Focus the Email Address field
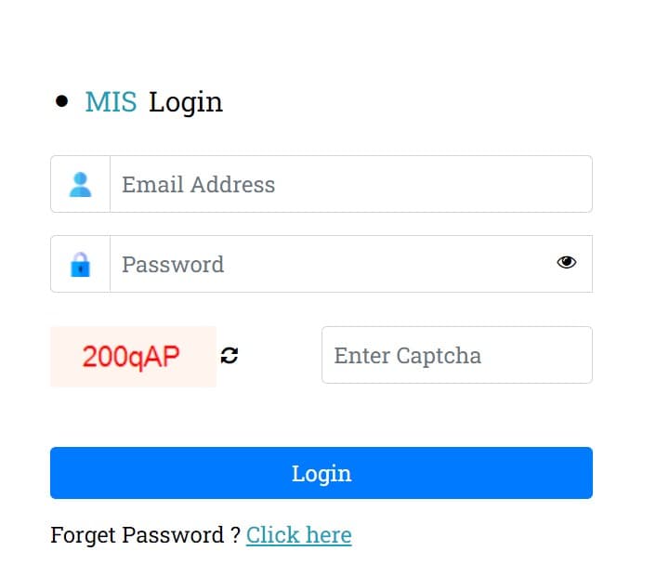The width and height of the screenshot is (656, 564). click(x=351, y=184)
